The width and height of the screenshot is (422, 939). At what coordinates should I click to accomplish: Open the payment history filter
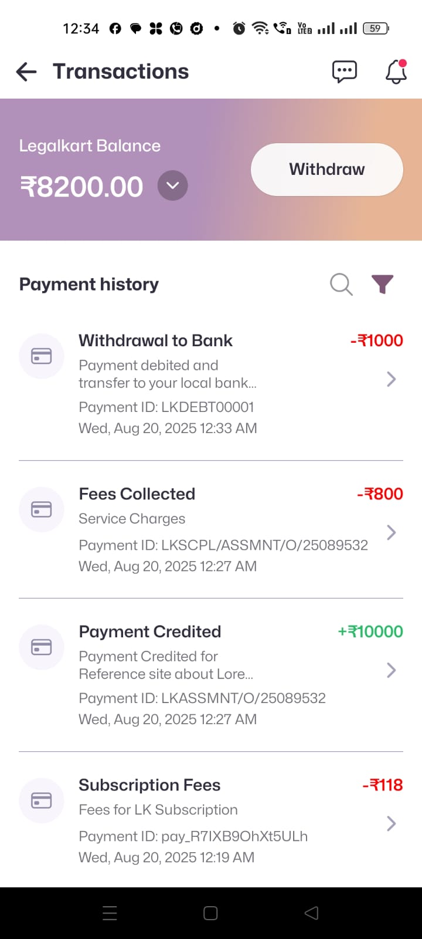382,284
